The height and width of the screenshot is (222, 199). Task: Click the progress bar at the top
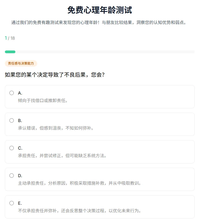(100, 52)
